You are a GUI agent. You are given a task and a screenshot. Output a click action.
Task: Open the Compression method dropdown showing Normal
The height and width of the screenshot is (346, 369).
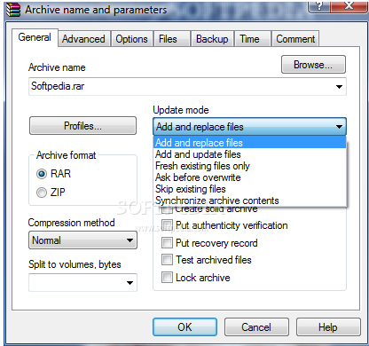[82, 240]
